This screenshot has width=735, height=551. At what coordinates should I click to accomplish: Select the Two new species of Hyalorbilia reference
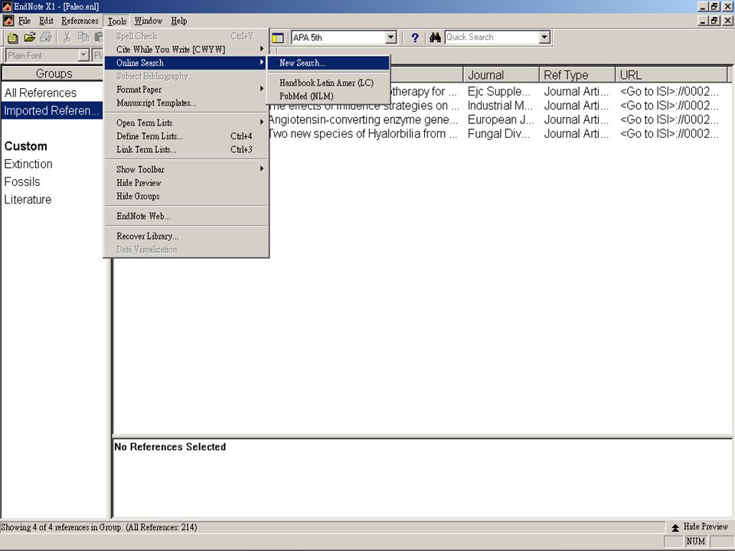tap(363, 133)
